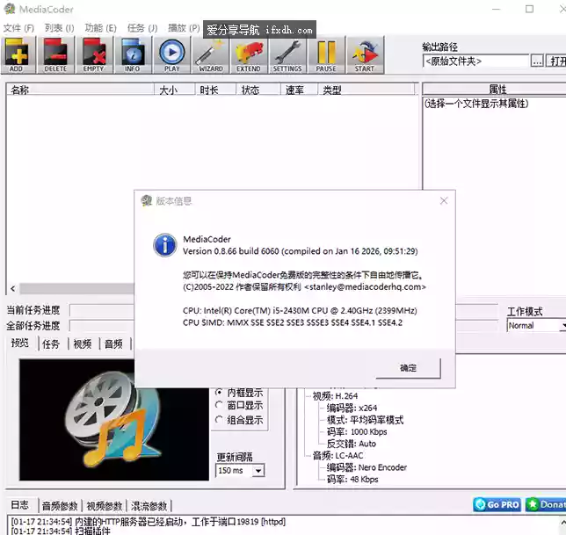Sort by the 时长 column header
The image size is (566, 535).
[215, 90]
